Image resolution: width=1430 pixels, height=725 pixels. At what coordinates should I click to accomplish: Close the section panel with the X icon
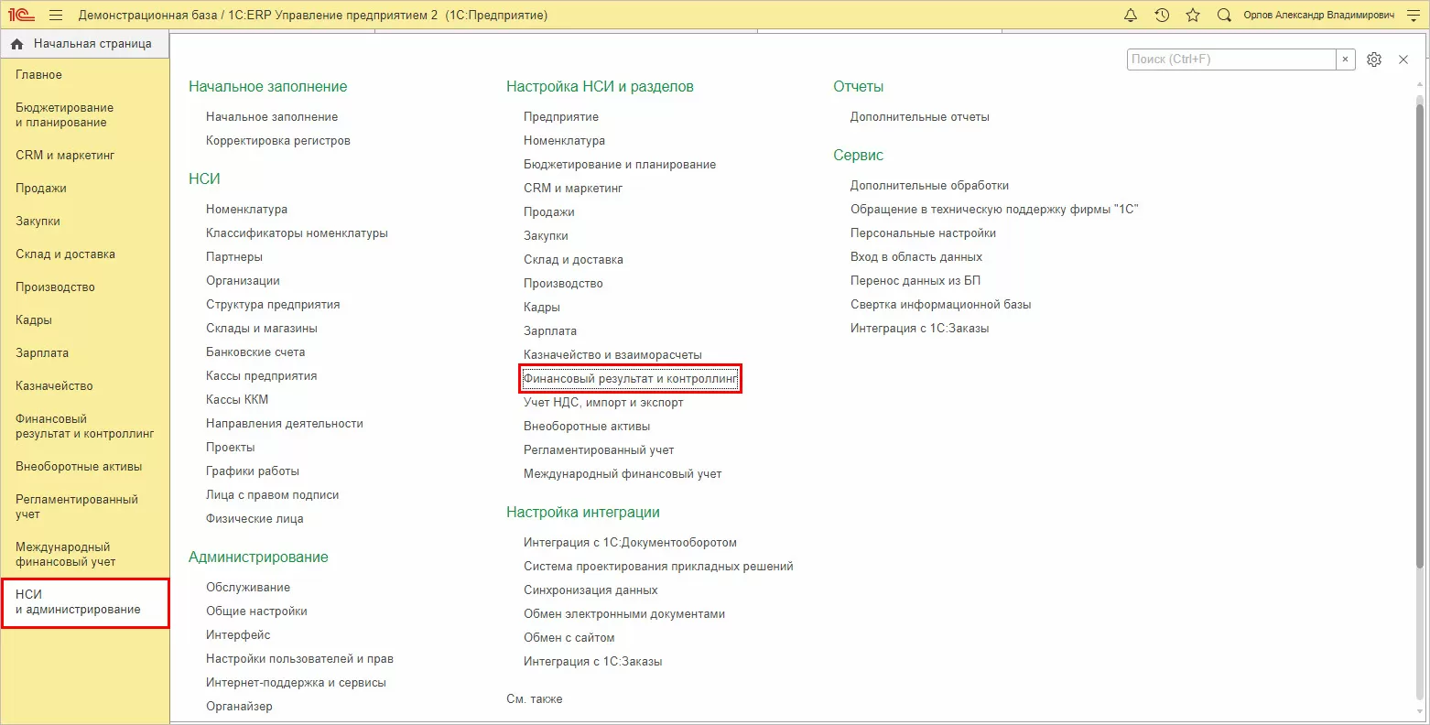coord(1403,60)
